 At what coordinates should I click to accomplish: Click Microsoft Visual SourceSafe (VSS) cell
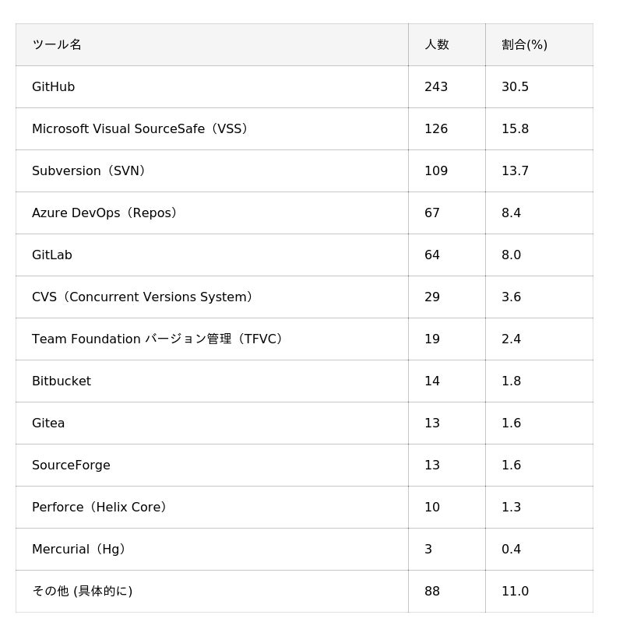[212, 129]
